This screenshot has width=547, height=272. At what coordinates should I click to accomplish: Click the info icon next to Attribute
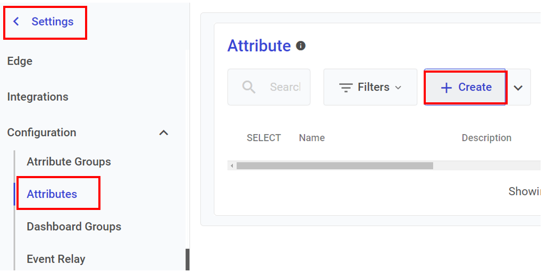301,46
